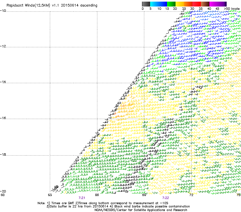Select the latitude label "-10"
The height and width of the screenshot is (212, 241).
coord(3,11)
